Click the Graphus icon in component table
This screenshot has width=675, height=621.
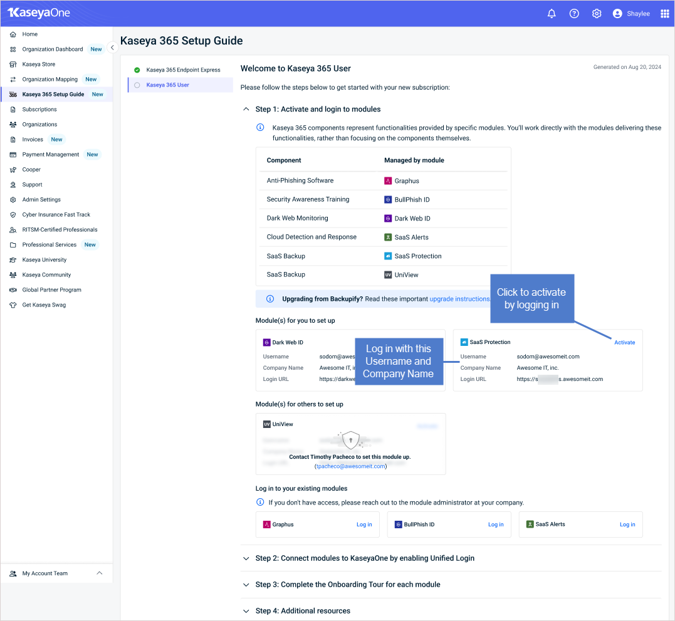pos(388,180)
